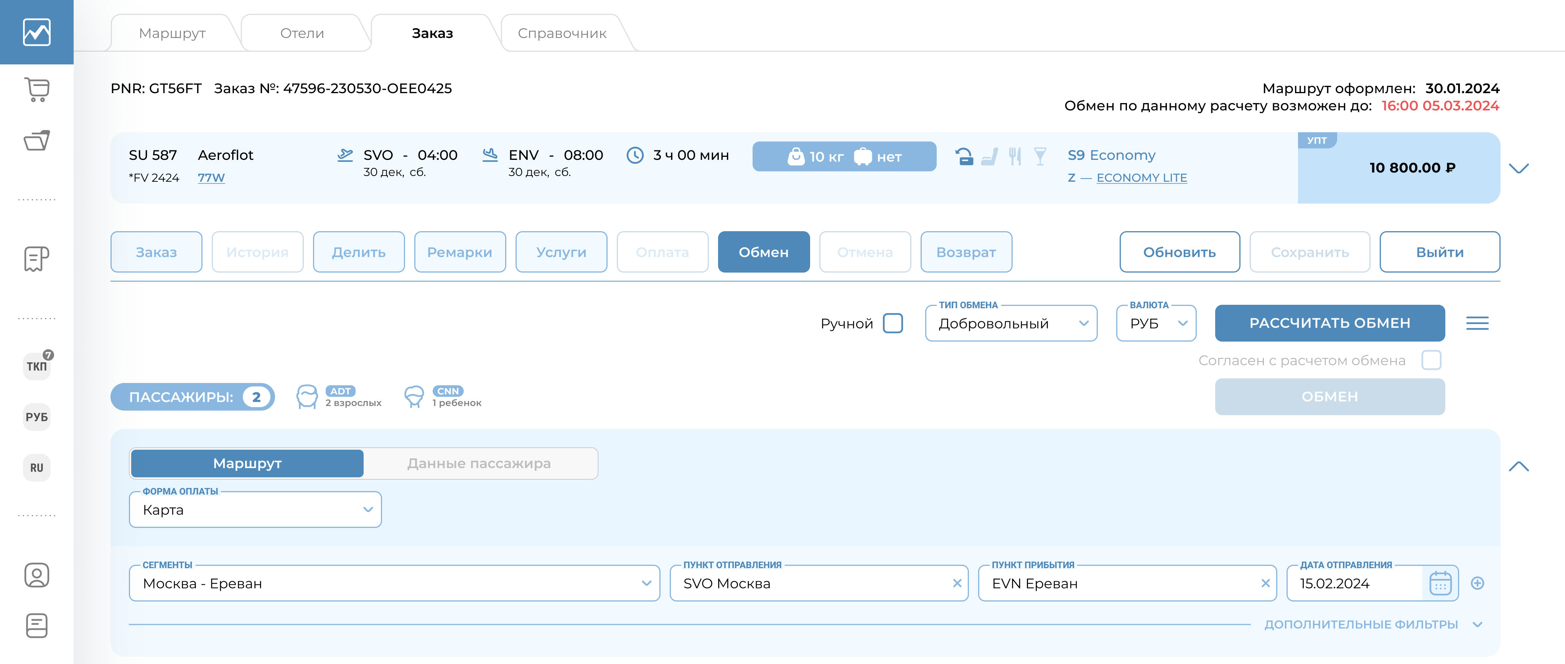Open the user profile sidebar icon
The height and width of the screenshot is (664, 1565).
(x=36, y=575)
